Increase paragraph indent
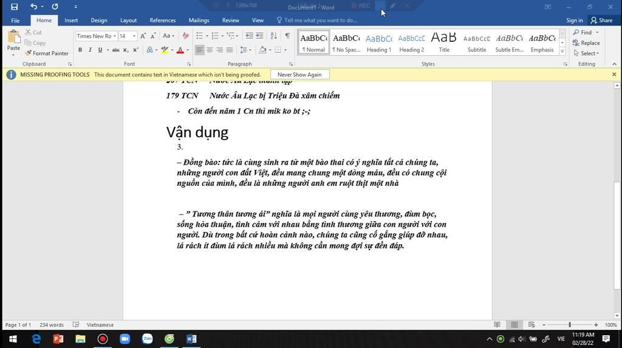The image size is (622, 348). [259, 36]
